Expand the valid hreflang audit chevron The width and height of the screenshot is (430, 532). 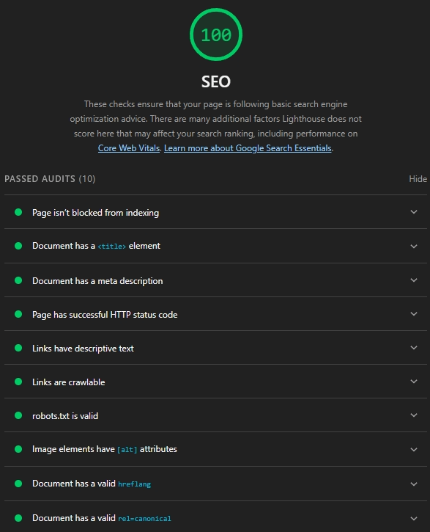pyautogui.click(x=414, y=484)
